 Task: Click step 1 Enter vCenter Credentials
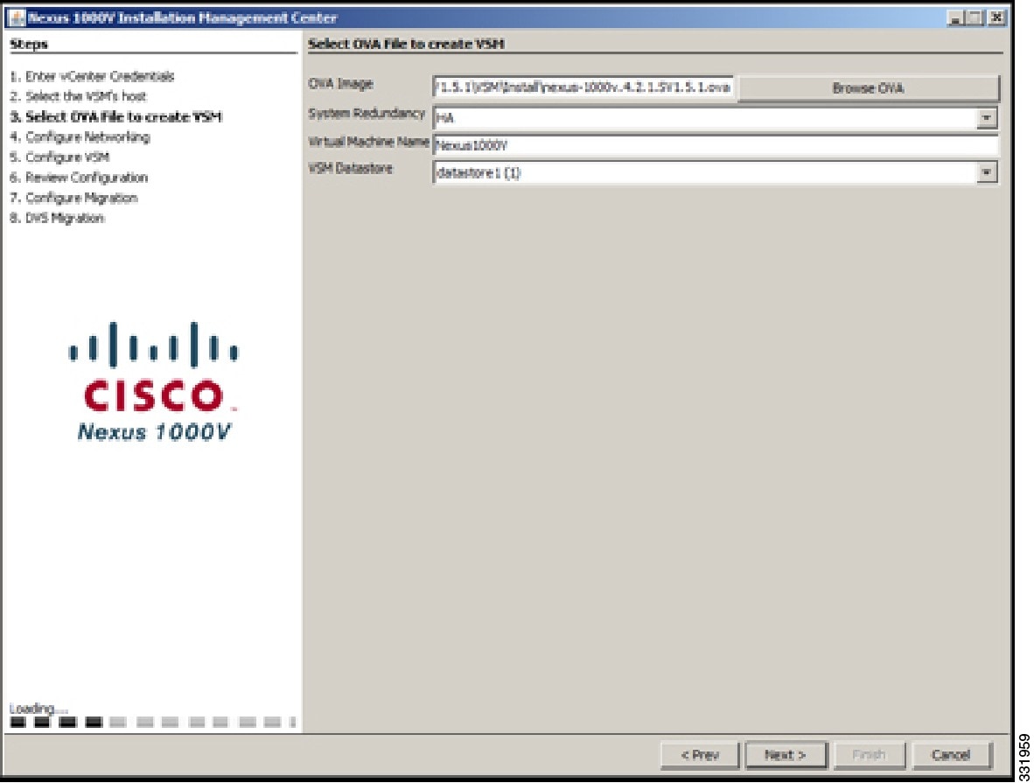click(x=93, y=76)
